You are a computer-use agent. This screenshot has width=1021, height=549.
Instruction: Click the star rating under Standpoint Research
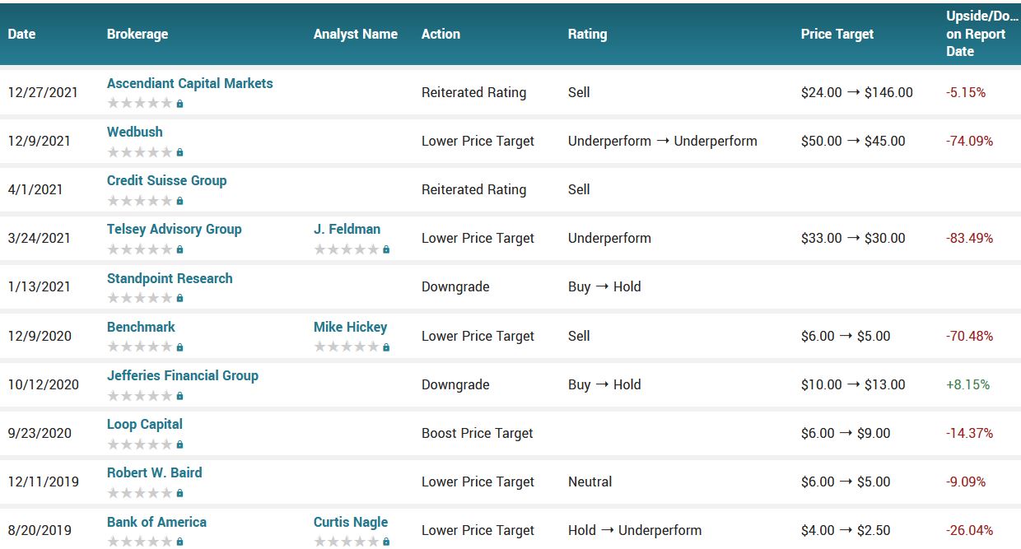point(140,298)
